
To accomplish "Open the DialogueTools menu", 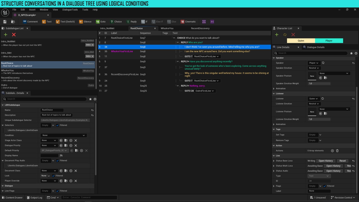I will point(70,10).
